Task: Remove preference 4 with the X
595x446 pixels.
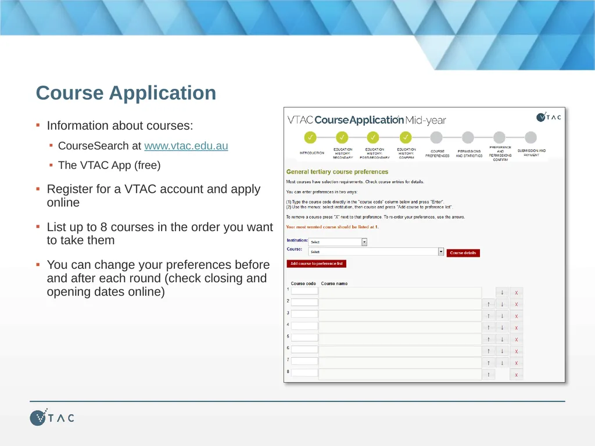Action: 516,328
